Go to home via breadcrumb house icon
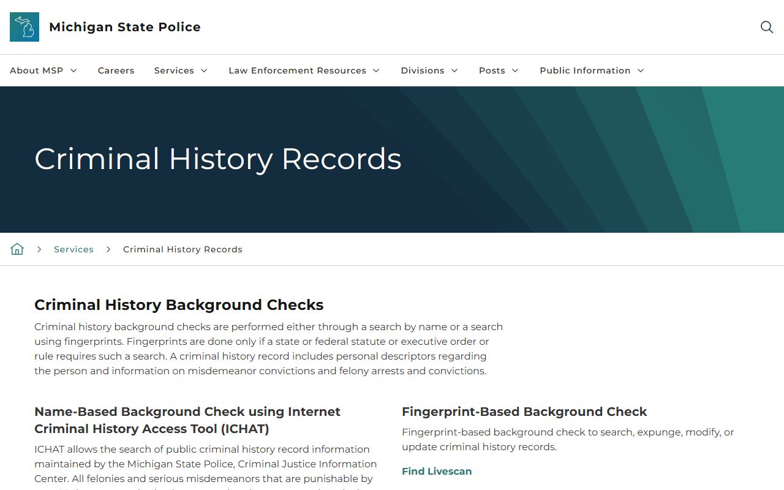 (17, 249)
